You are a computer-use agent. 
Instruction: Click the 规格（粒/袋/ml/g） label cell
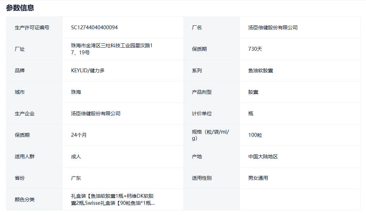point(210,135)
